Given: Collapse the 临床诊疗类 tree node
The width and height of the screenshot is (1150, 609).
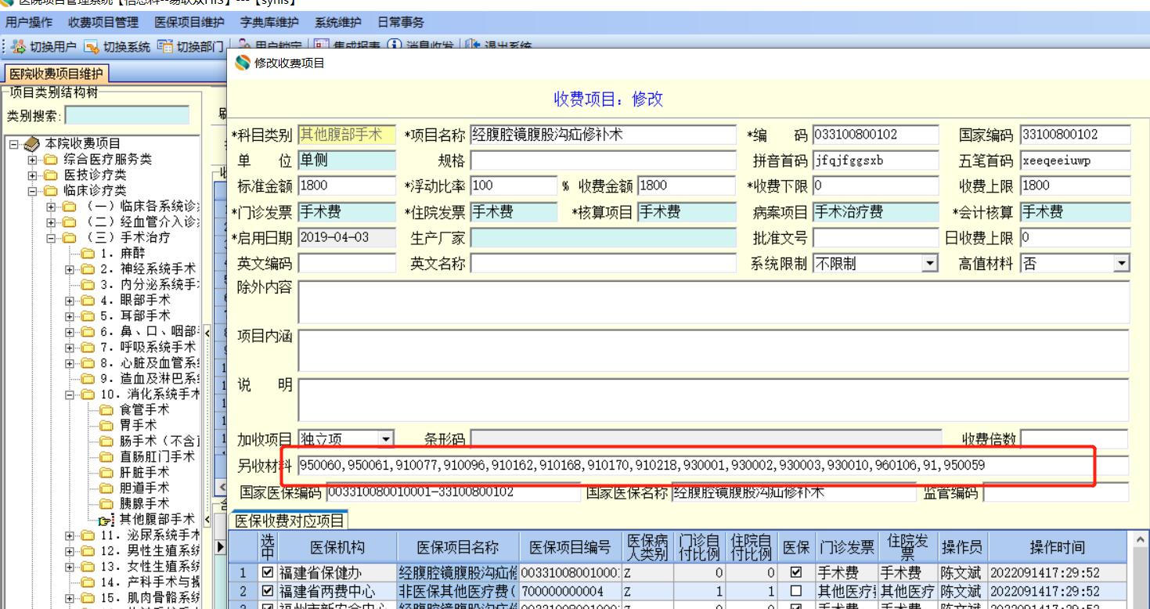Looking at the screenshot, I should [x=34, y=191].
